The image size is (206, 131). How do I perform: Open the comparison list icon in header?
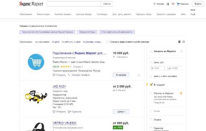click(168, 4)
